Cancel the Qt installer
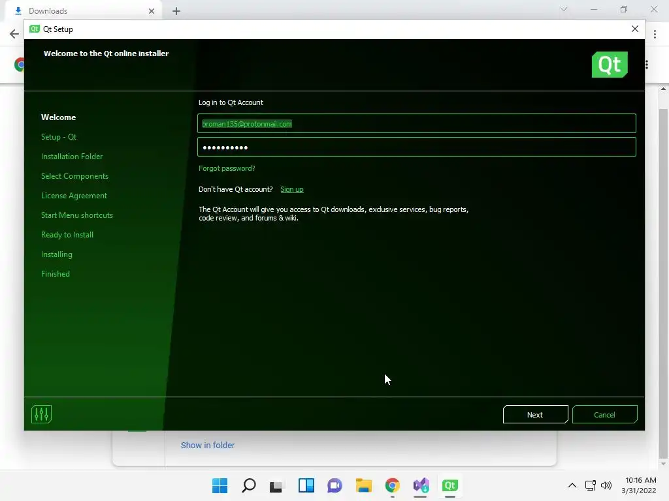 pyautogui.click(x=604, y=414)
